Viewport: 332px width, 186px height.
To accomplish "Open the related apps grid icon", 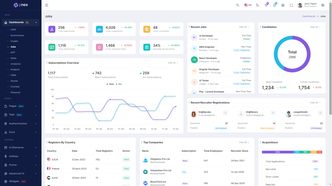I will pyautogui.click(x=283, y=5).
